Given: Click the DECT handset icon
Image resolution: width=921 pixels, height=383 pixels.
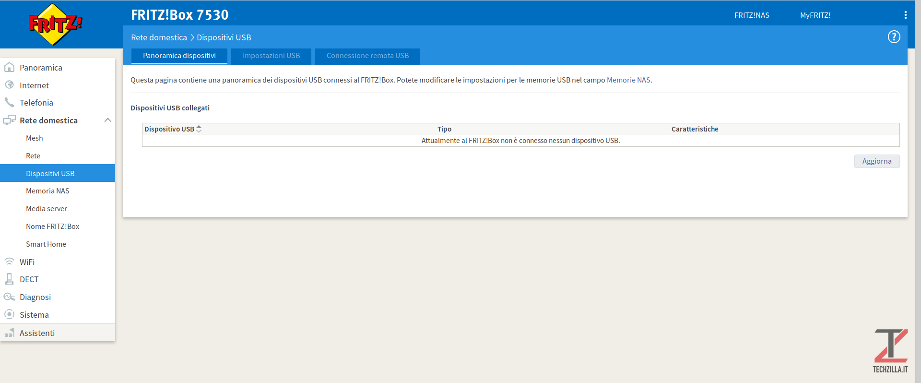Looking at the screenshot, I should click(x=9, y=279).
